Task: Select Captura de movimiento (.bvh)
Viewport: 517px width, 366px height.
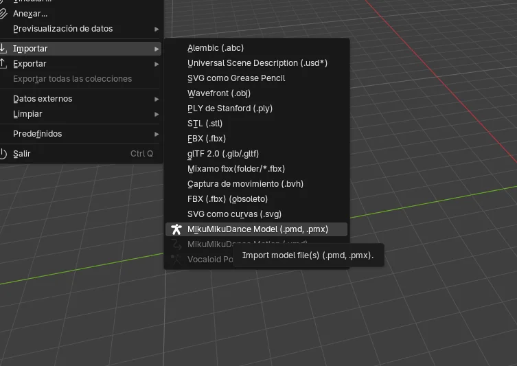Action: (257, 184)
